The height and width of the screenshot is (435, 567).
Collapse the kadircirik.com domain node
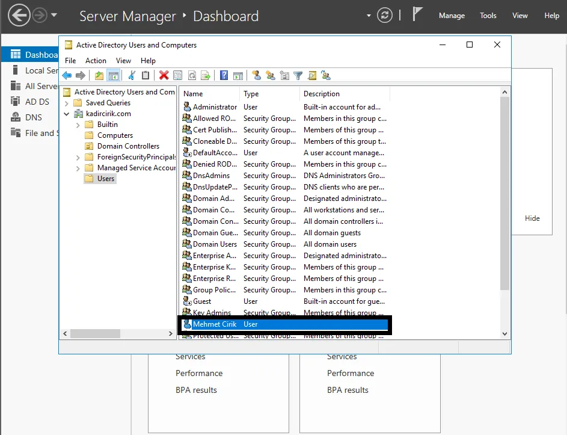(x=67, y=114)
